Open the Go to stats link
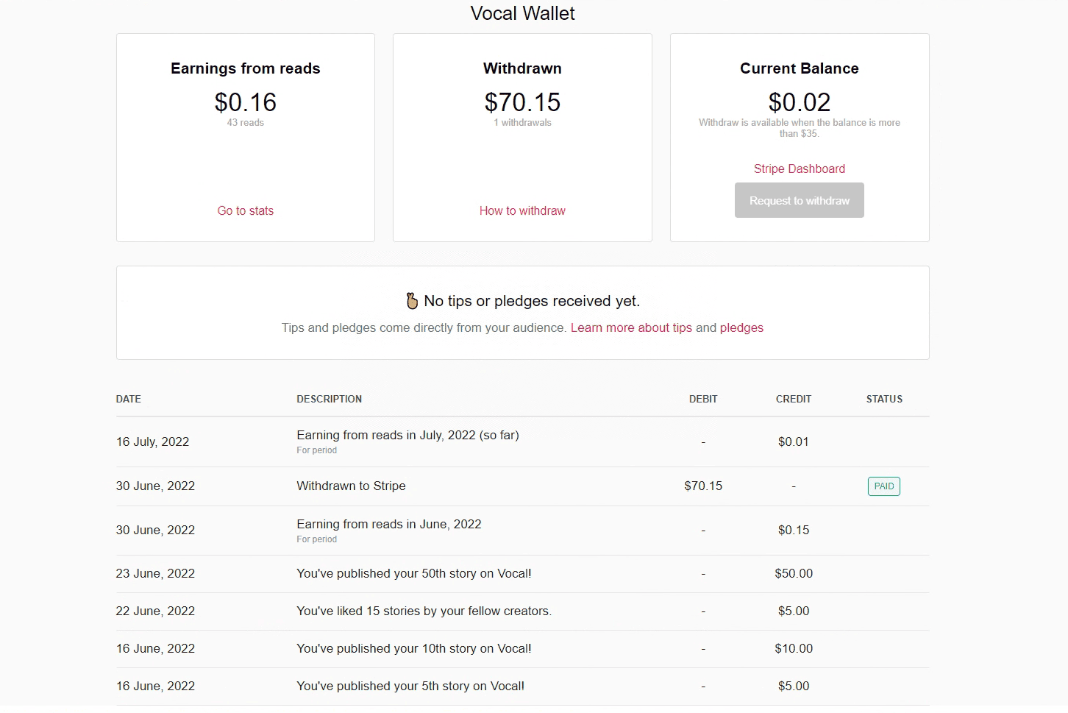 245,211
